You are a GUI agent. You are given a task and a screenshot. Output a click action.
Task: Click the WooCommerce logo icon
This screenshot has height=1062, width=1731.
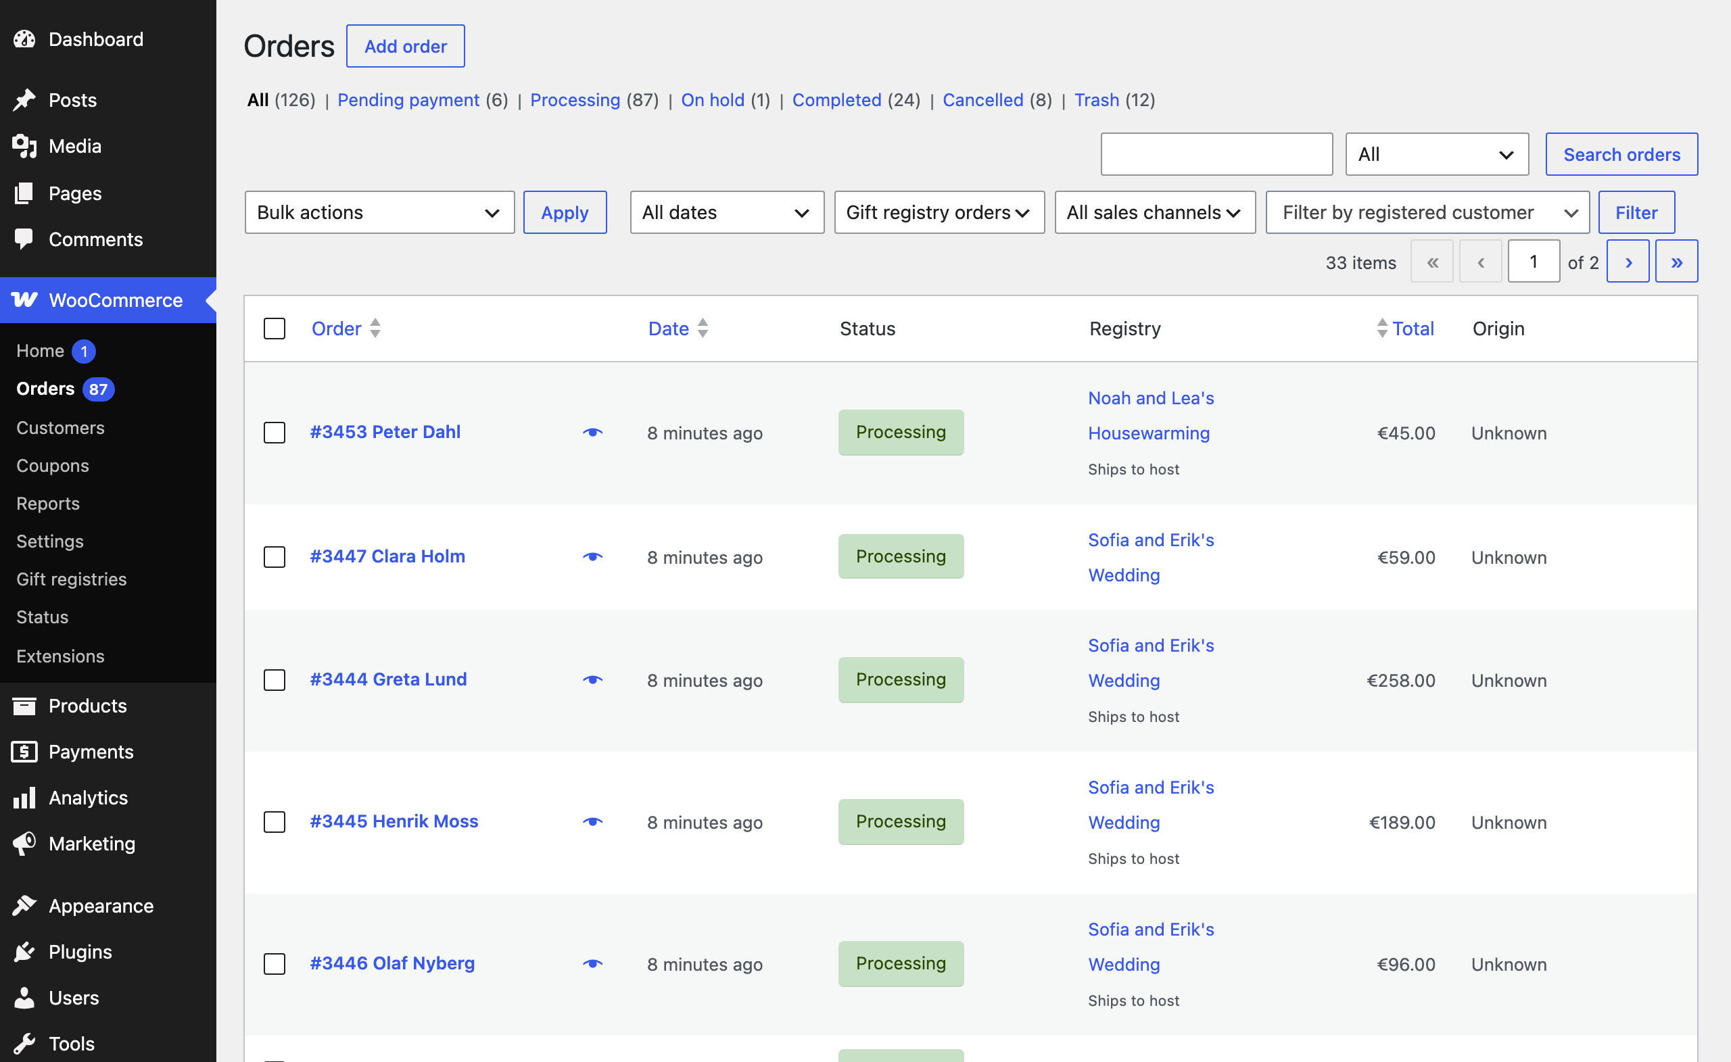tap(24, 300)
